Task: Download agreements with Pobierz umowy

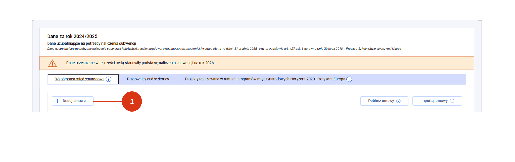Action: coord(381,101)
